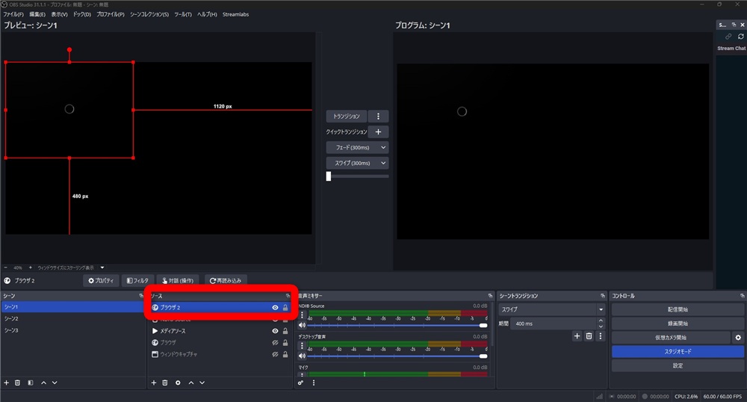Screen dimensions: 747x402
Task: Toggle lock on ウィンドウキャプチャ source
Action: [x=285, y=354]
